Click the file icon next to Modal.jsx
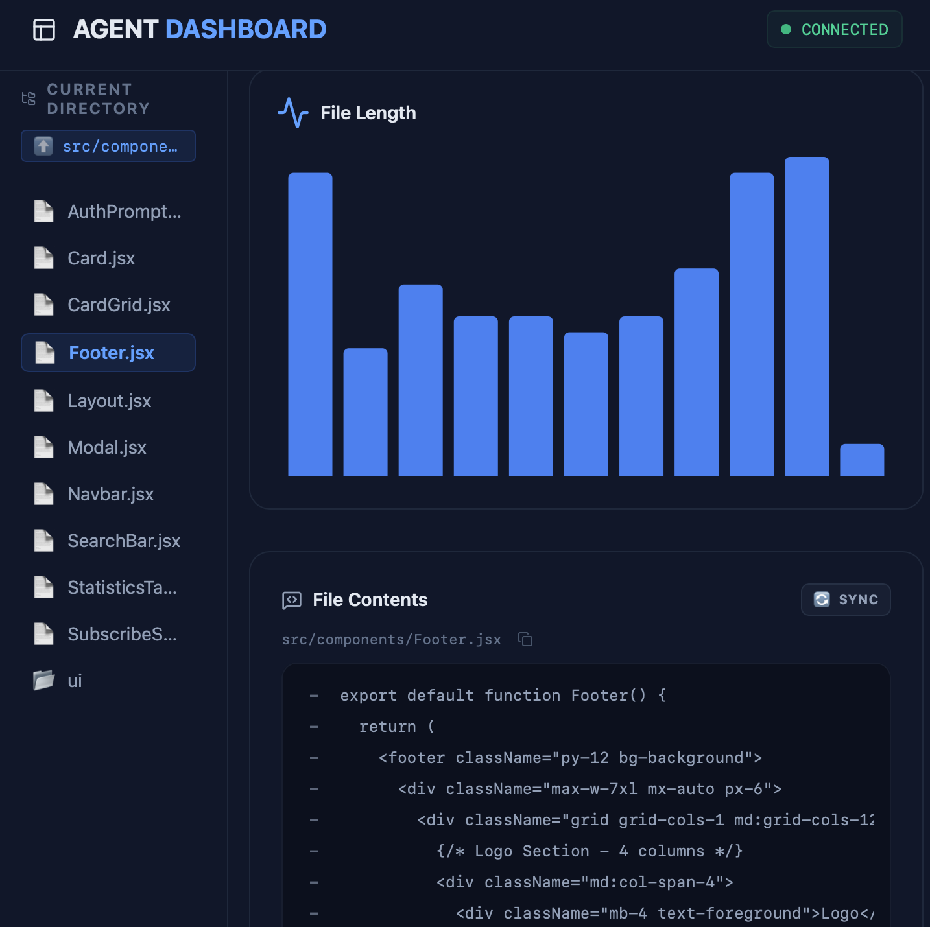Viewport: 930px width, 927px height. pos(43,447)
